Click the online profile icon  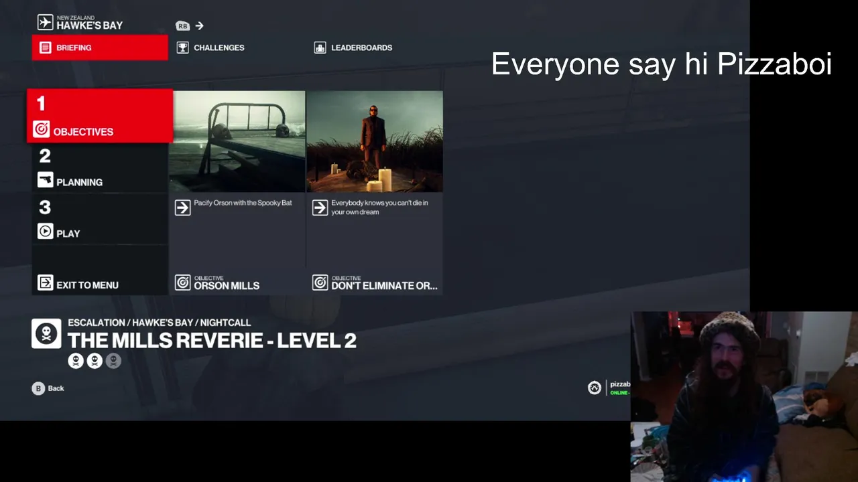(x=595, y=388)
